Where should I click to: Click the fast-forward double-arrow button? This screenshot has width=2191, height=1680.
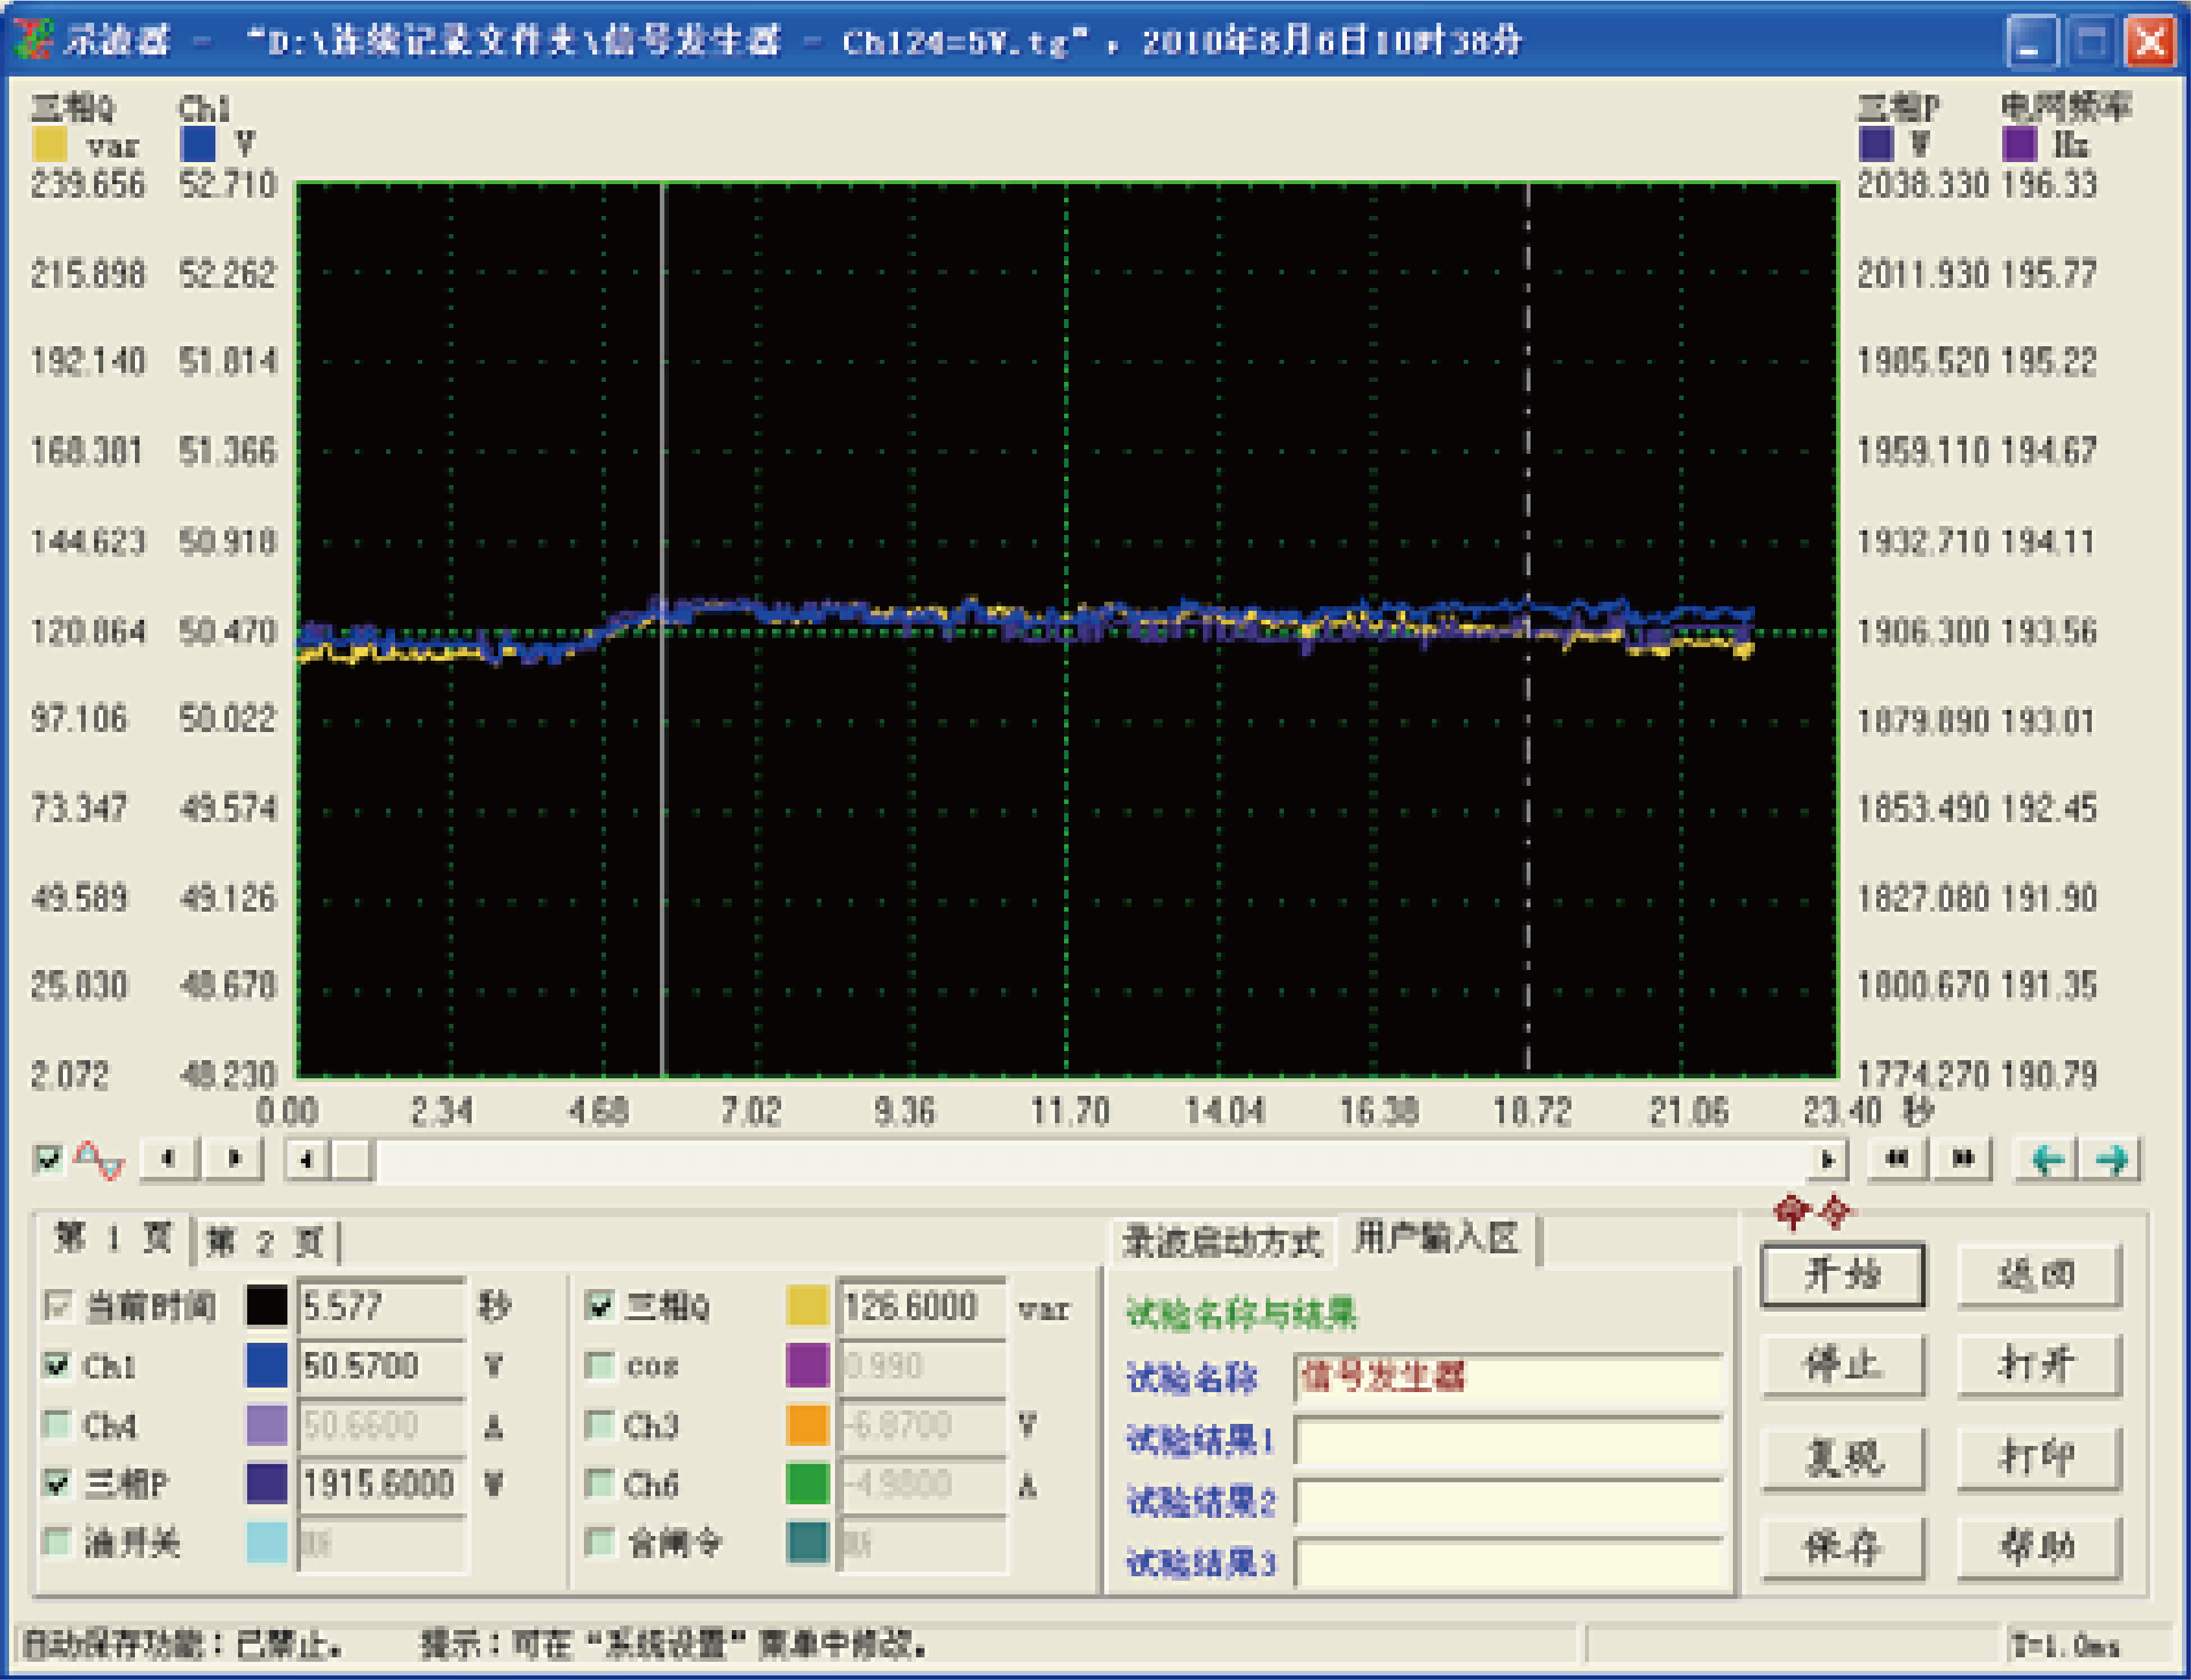[1962, 1159]
